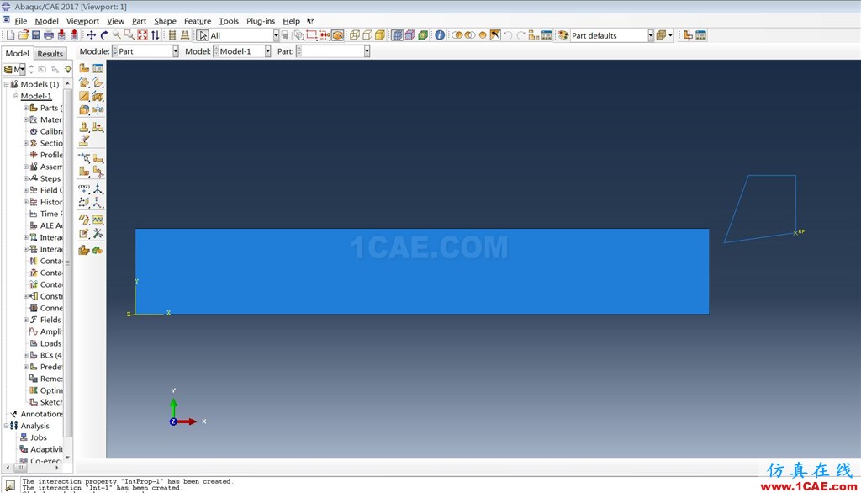Screen dimensions: 861x493
Task: Click the Auto-Fit View icon
Action: [x=142, y=35]
